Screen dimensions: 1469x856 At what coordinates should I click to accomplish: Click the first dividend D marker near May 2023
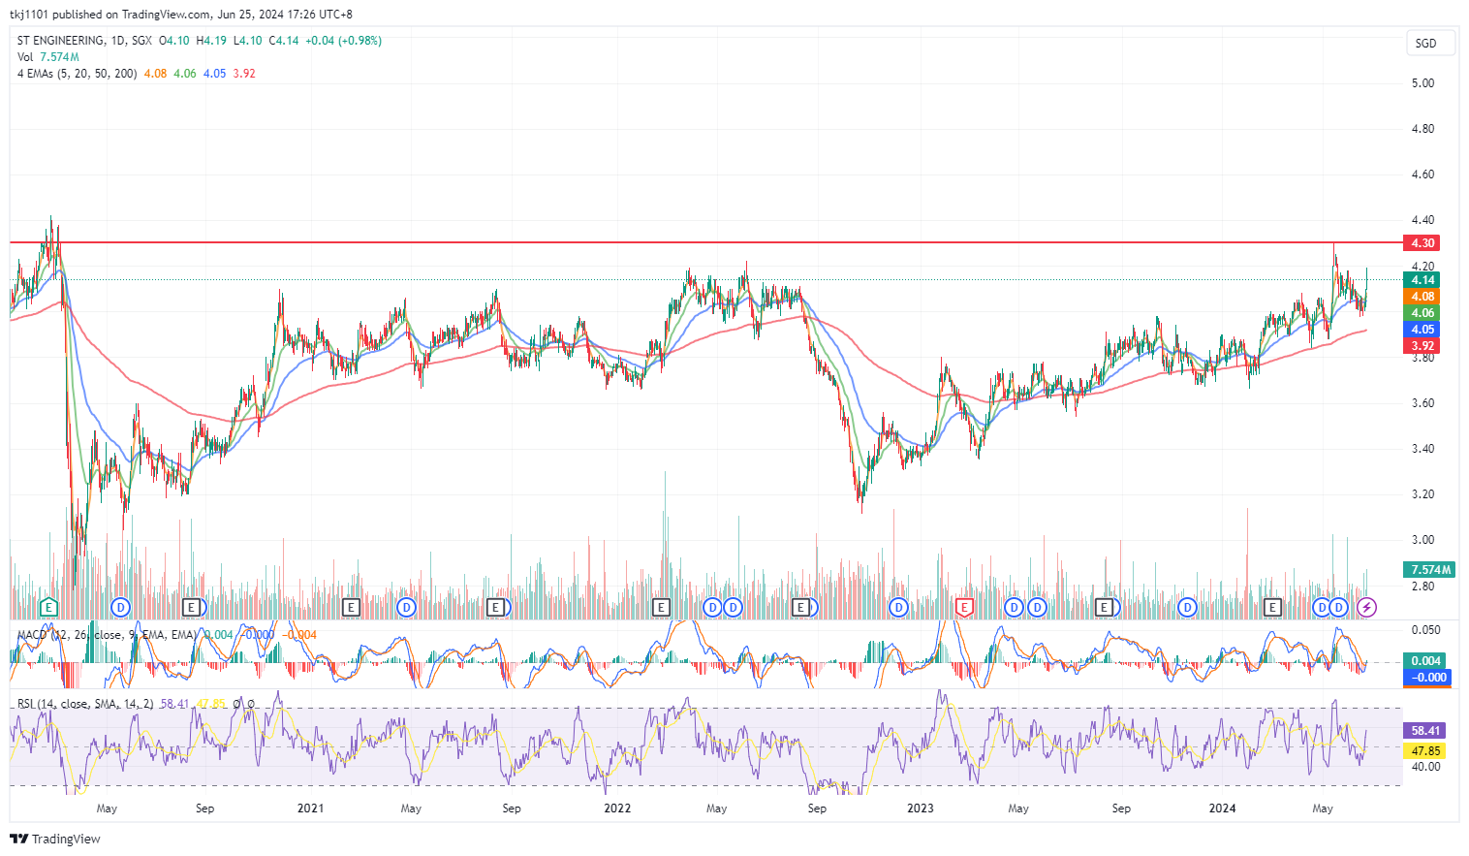(1014, 608)
